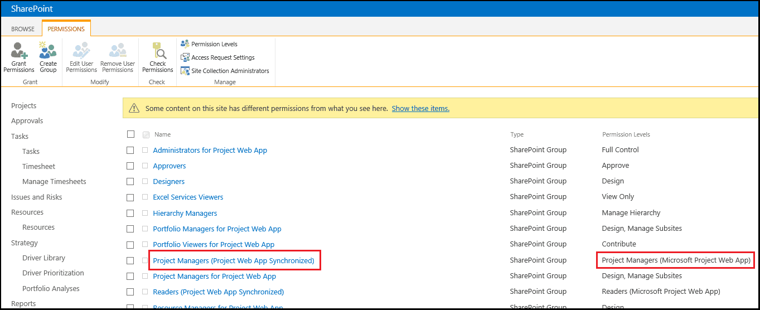Click the Permission Levels column header
The image size is (760, 310).
point(626,134)
